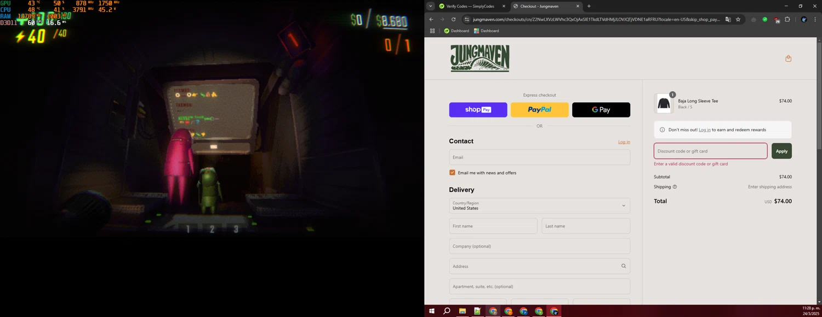Open the Extensions puzzle icon
Viewport: 822px width, 317px height.
(x=787, y=19)
